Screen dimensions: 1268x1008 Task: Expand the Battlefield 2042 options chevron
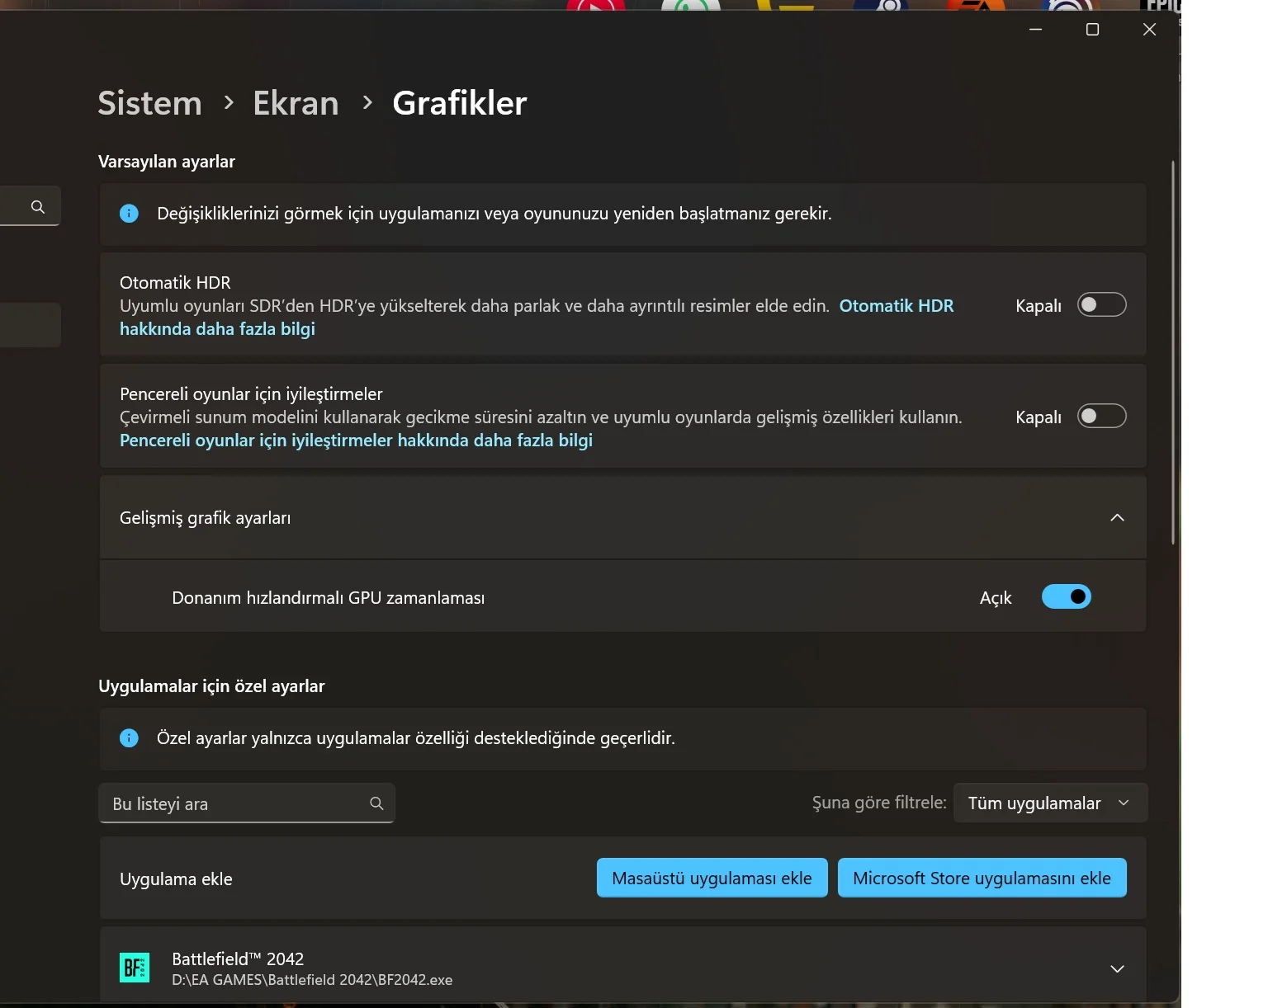1117,969
